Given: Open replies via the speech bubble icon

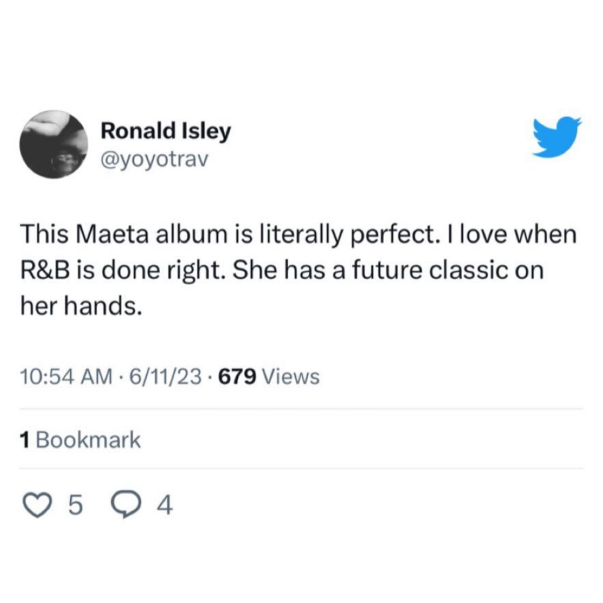Looking at the screenshot, I should [x=125, y=505].
